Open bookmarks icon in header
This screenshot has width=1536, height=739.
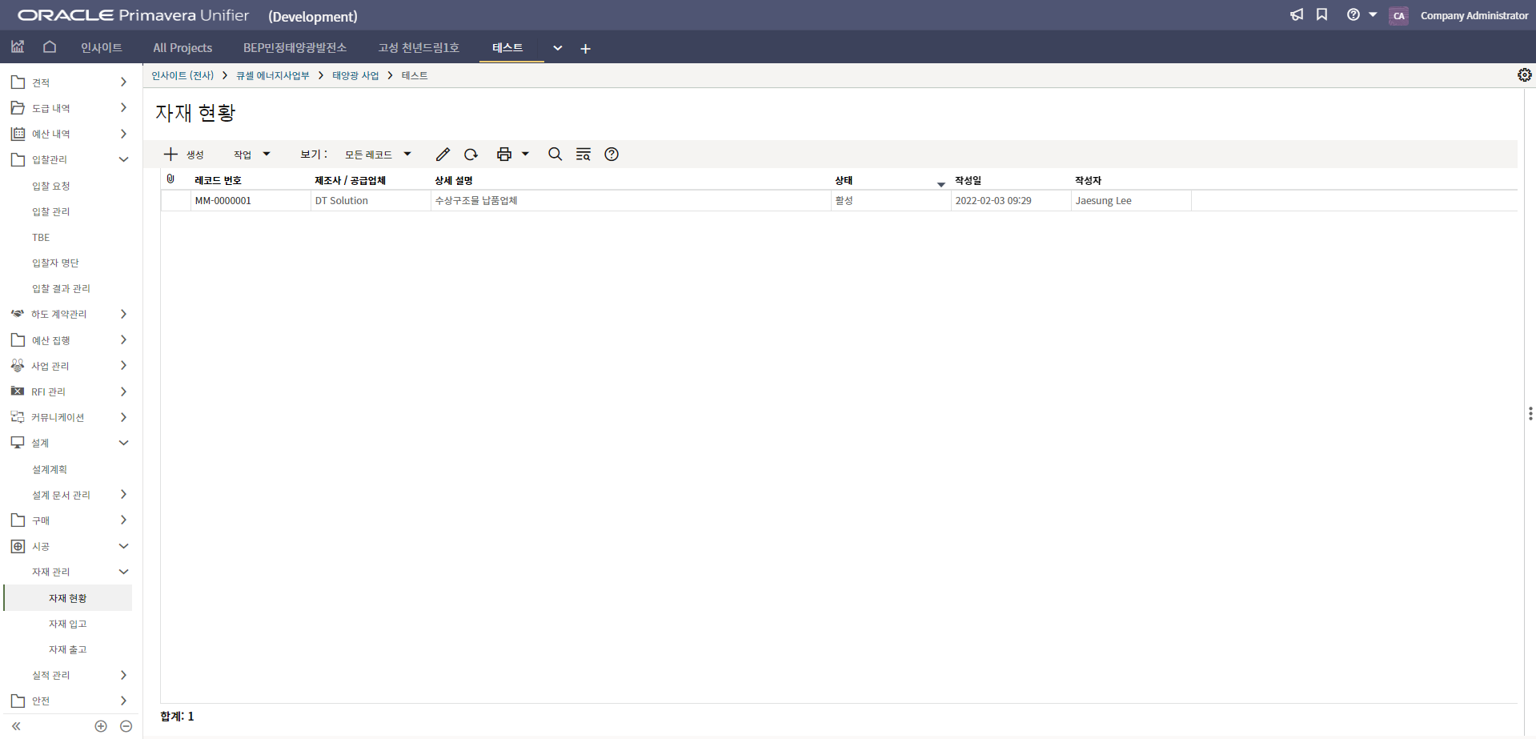click(x=1321, y=15)
